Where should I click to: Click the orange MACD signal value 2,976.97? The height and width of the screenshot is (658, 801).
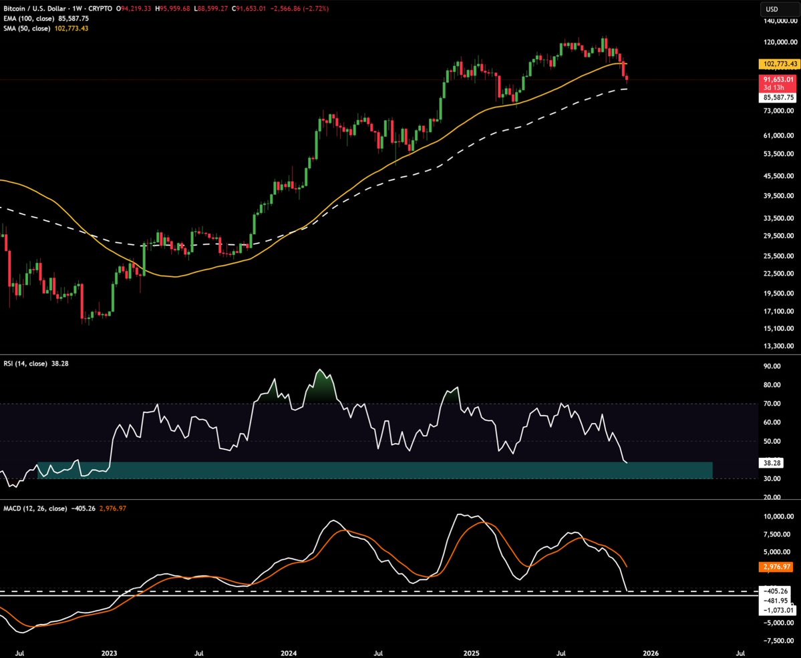(776, 567)
